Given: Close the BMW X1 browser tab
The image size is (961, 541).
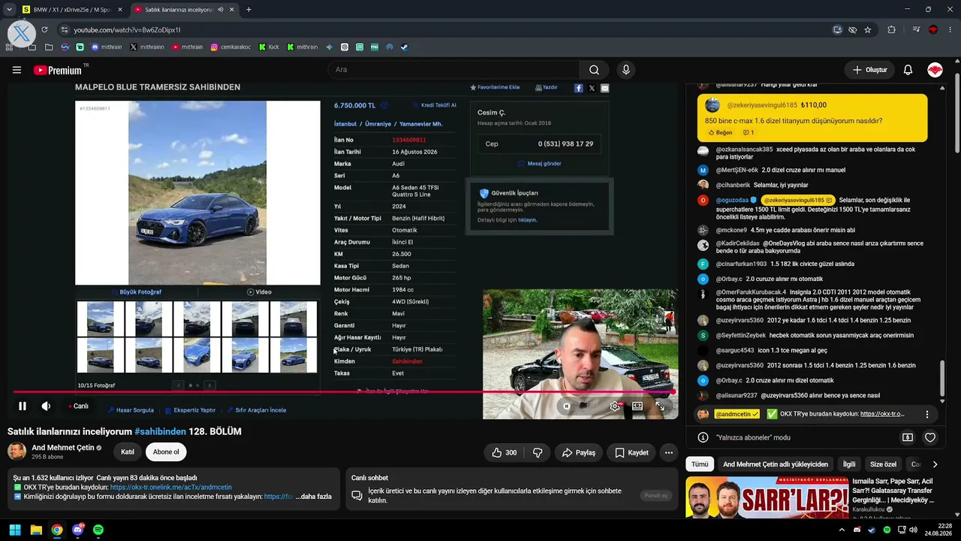Looking at the screenshot, I should click(x=120, y=10).
